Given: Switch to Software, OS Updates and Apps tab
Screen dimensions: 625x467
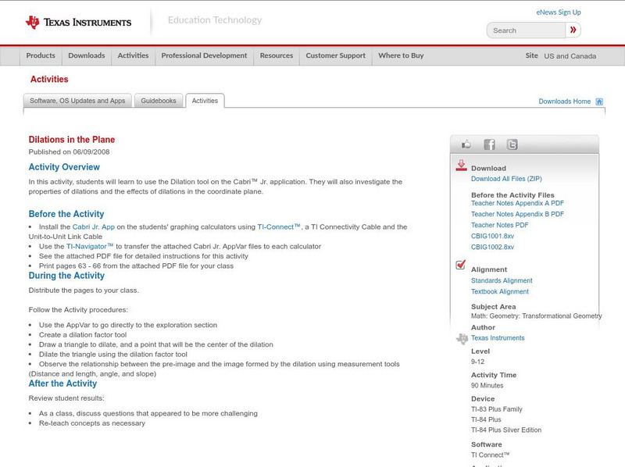Looking at the screenshot, I should (77, 101).
